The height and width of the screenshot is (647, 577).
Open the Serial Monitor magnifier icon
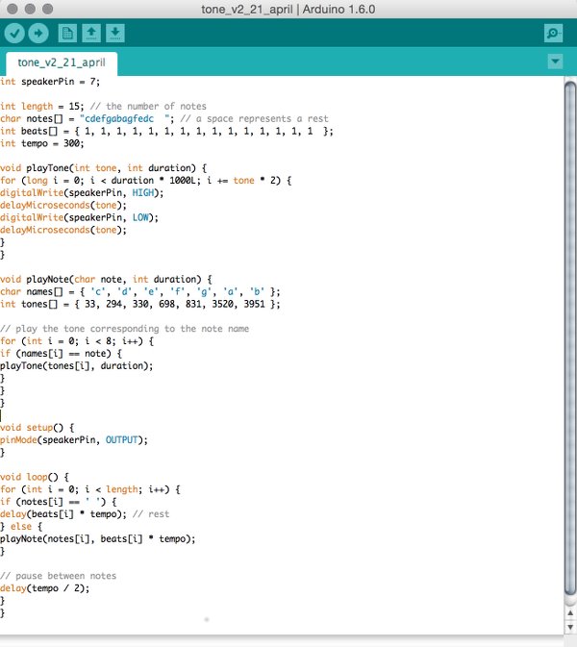[553, 33]
